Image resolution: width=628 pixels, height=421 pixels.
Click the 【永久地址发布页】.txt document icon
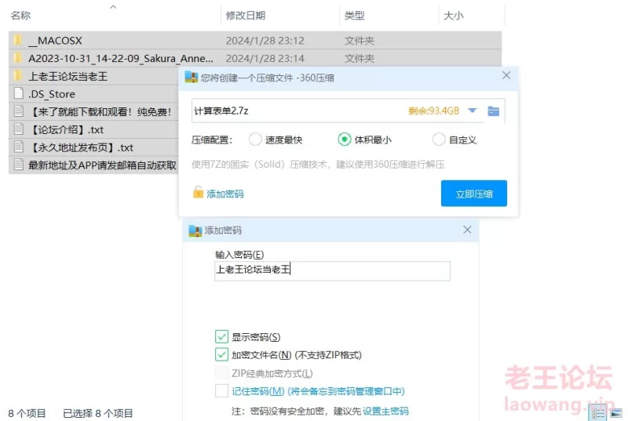[x=18, y=147]
